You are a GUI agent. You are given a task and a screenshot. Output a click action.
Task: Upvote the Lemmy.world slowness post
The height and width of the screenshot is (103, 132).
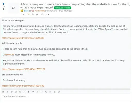click(4, 4)
